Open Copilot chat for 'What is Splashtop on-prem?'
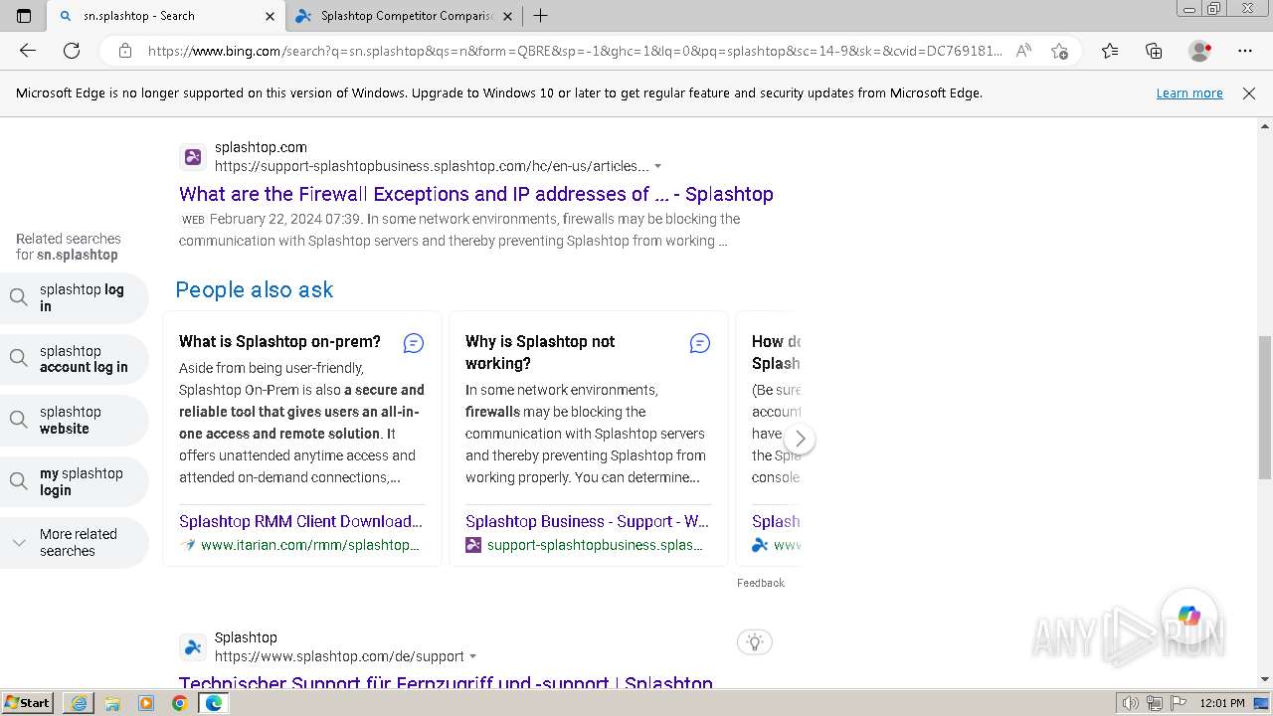This screenshot has width=1273, height=716. 414,343
